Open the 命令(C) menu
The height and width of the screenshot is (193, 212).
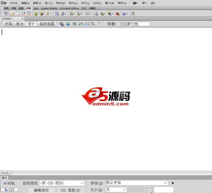click(86, 3)
